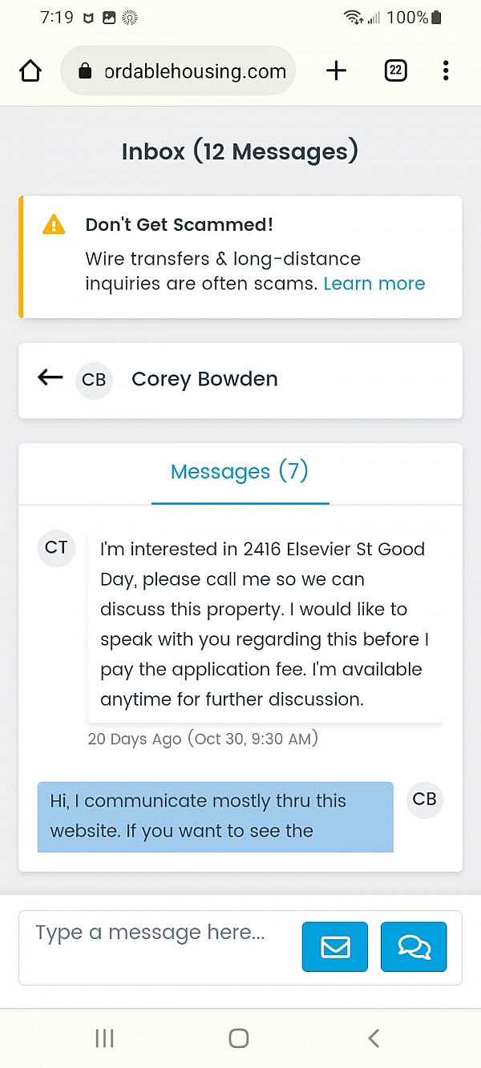Viewport: 481px width, 1068px height.
Task: Tap the CB avatar beside the blue reply
Action: click(424, 800)
